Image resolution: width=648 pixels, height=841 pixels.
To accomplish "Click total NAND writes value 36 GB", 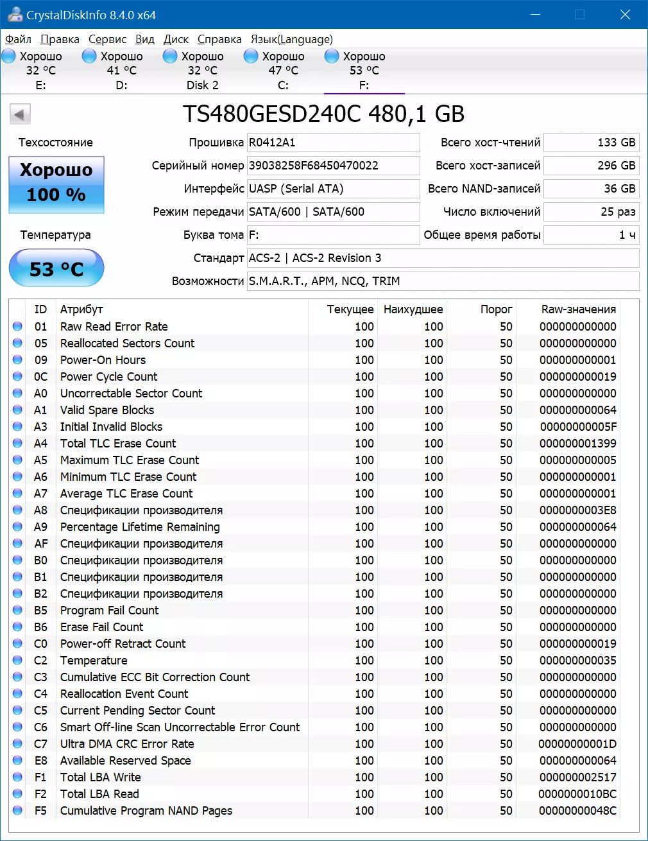I will coord(591,189).
